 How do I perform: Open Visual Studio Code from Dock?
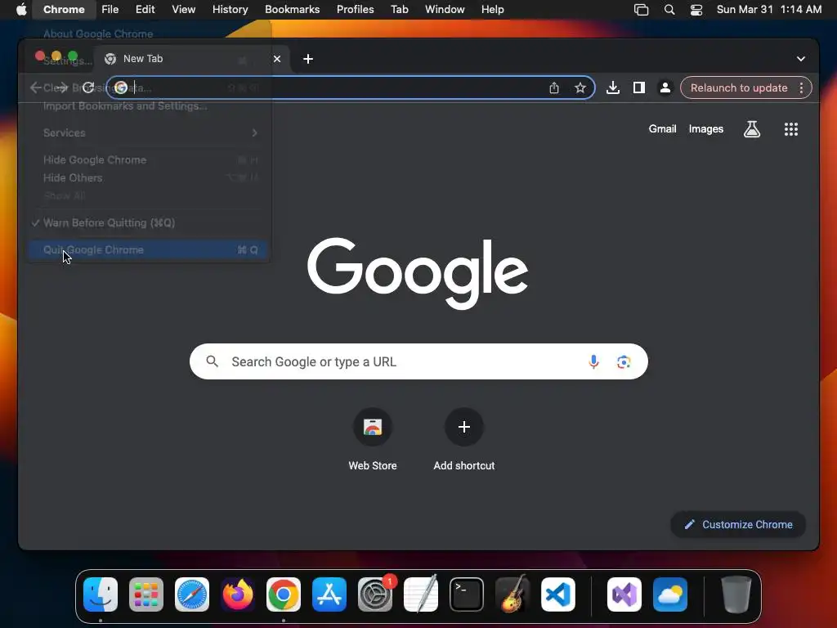coord(557,594)
